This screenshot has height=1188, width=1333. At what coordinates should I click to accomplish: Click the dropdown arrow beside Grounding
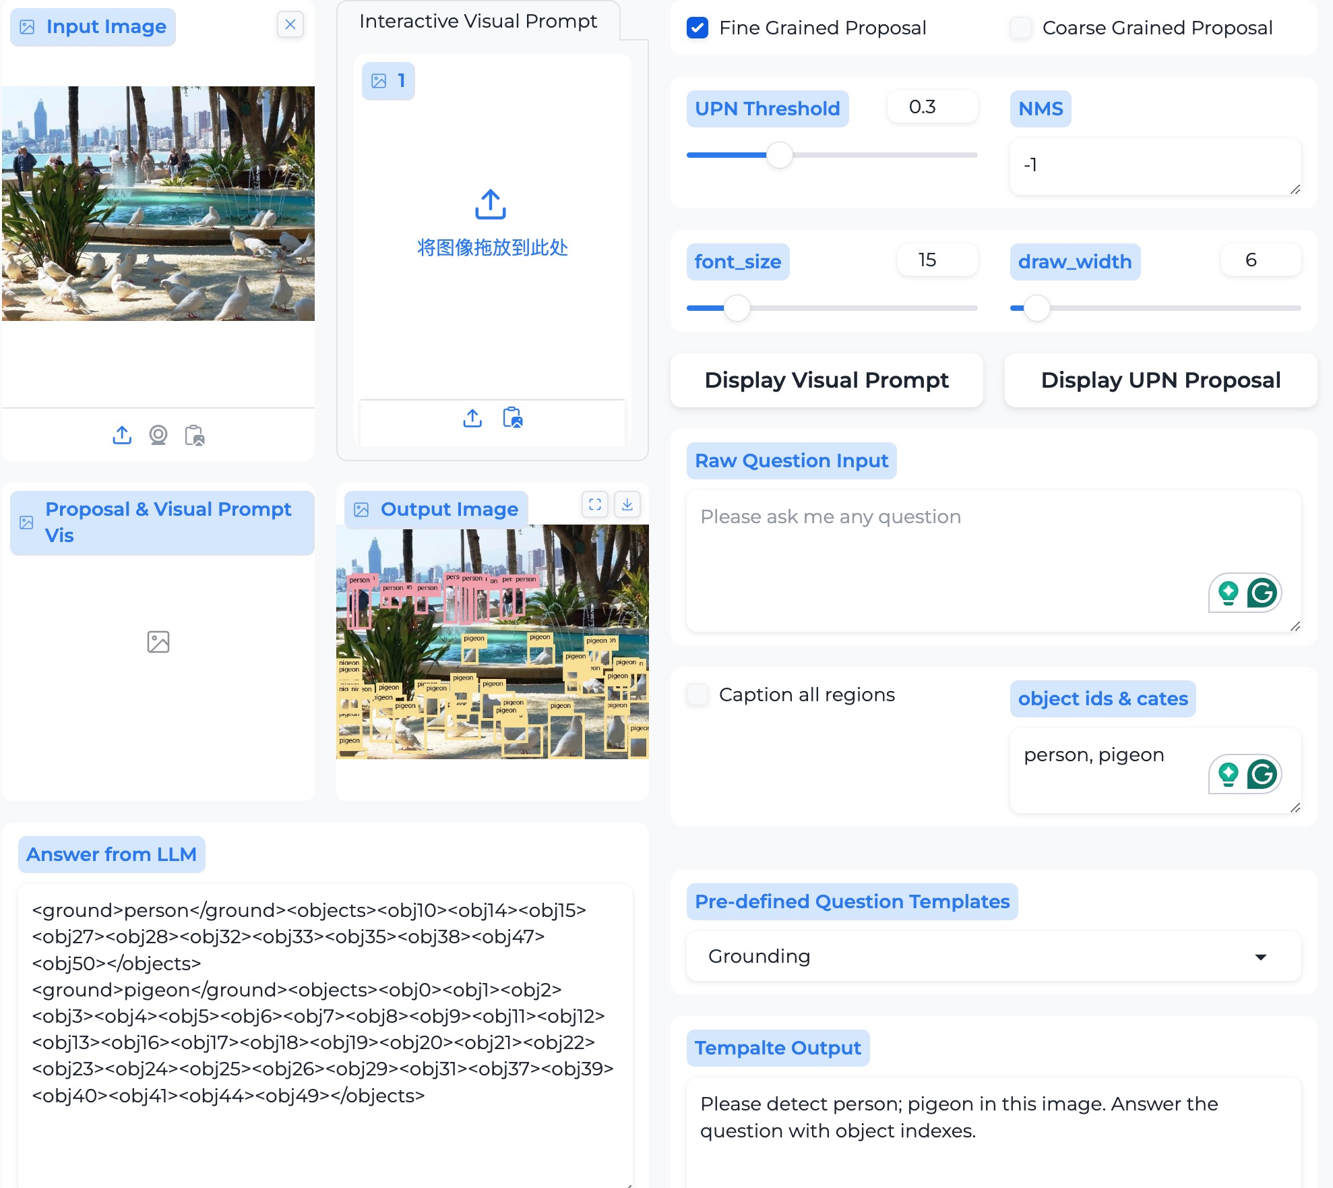click(1261, 957)
